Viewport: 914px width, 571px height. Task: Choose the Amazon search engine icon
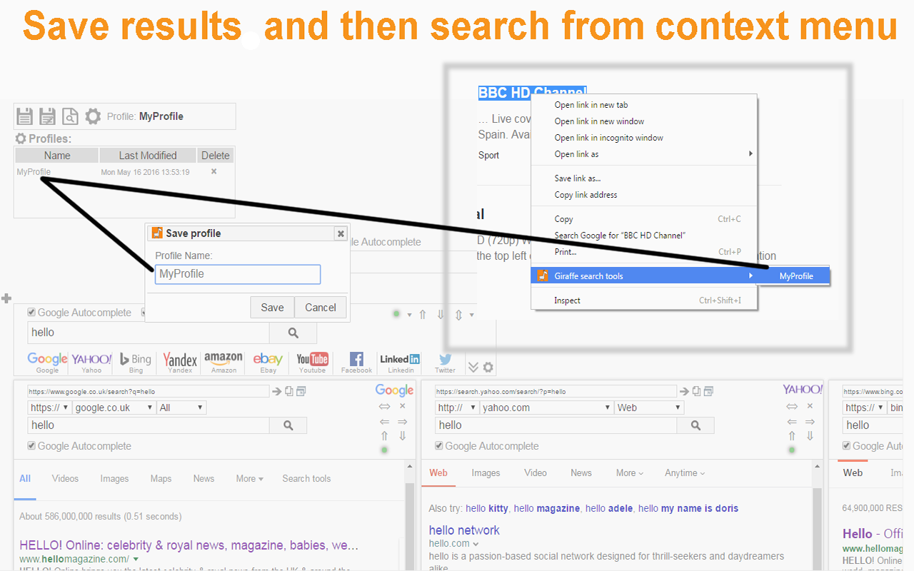tap(224, 362)
